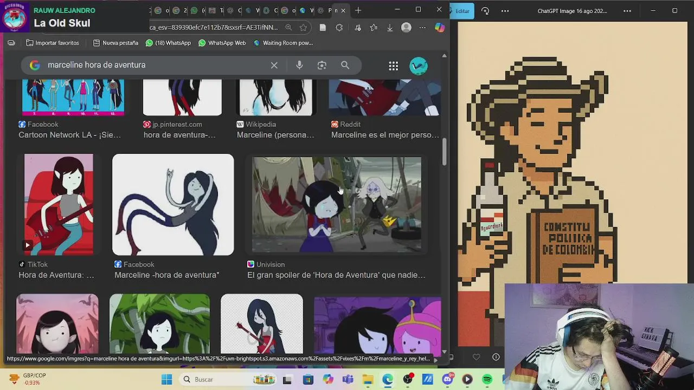The image size is (694, 390).
Task: Zoom indicator in the address bar
Action: pos(288,28)
